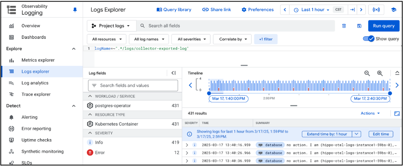Zoom out timeline magnifier icon
Image resolution: width=403 pixels, height=166 pixels.
tap(367, 73)
